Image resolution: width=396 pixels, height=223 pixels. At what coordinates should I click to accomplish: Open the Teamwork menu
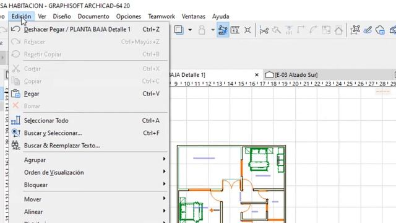click(x=161, y=17)
